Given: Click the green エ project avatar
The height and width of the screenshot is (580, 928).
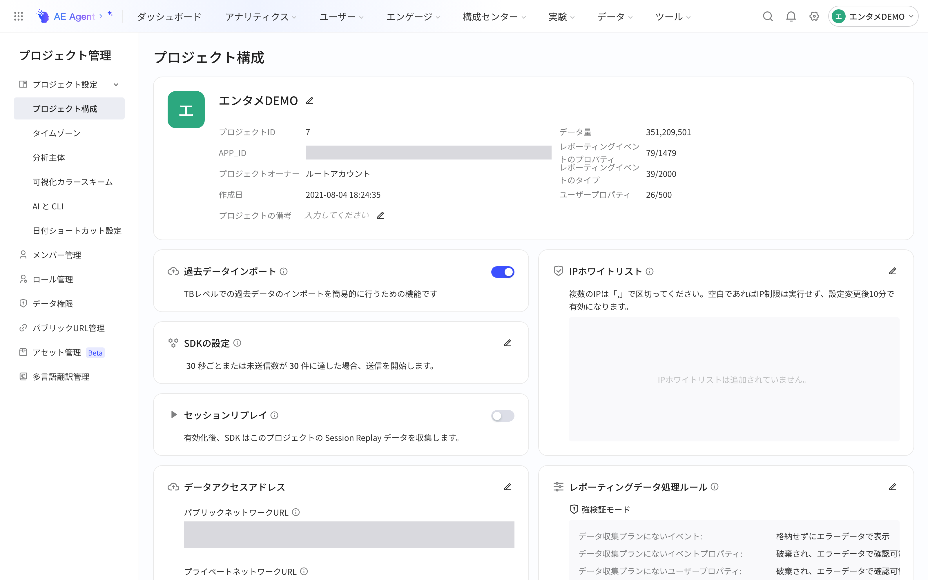Looking at the screenshot, I should point(186,109).
